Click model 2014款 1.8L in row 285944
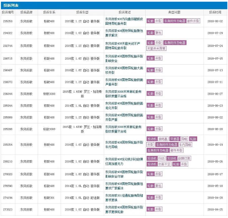 (x=82, y=106)
